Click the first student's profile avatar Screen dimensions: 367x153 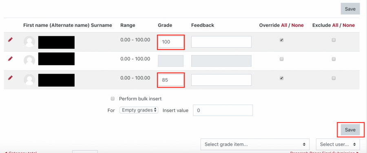[x=29, y=42]
